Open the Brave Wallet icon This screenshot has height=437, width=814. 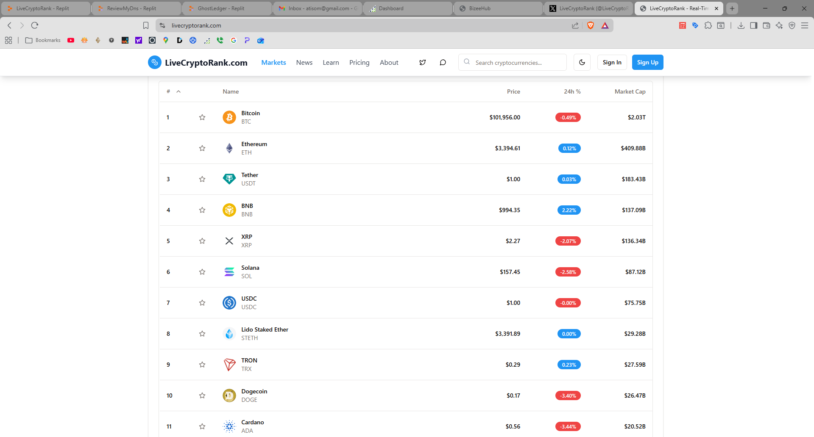767,25
